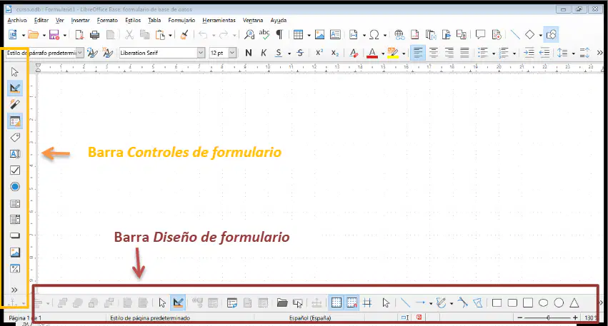This screenshot has width=608, height=326.
Task: Open the Insertar menu
Action: [80, 20]
